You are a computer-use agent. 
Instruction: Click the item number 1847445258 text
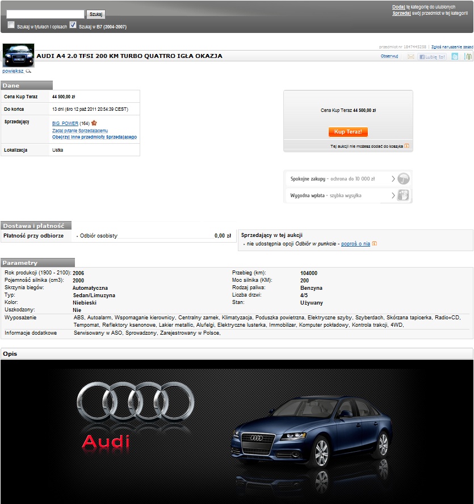(x=402, y=47)
